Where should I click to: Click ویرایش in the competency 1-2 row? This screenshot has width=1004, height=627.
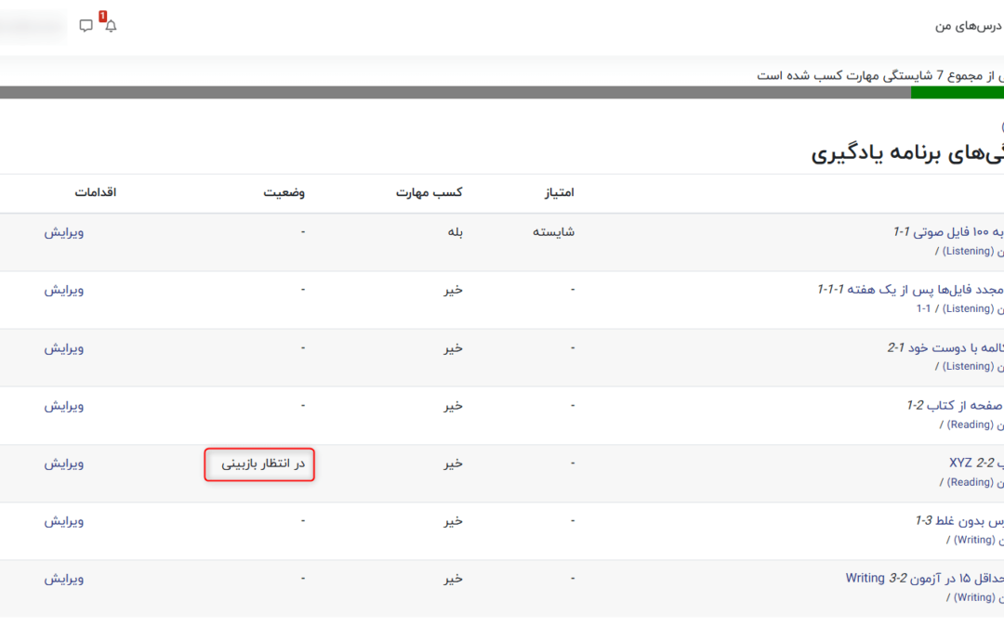click(64, 405)
